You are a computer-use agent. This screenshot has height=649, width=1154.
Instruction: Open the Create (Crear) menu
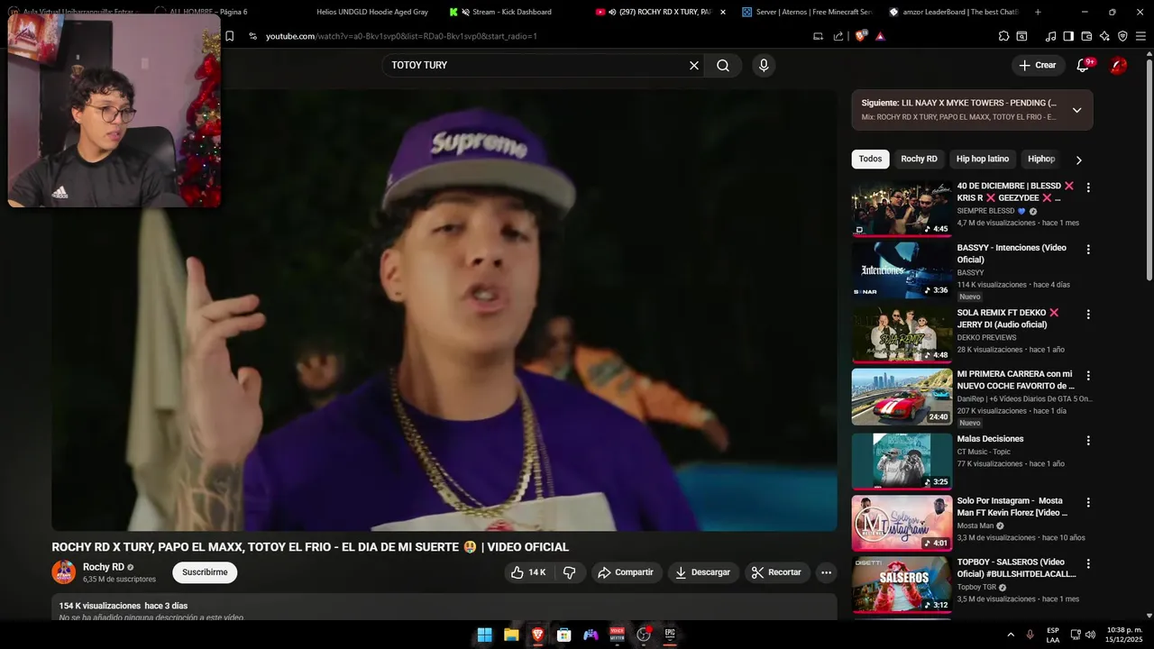pyautogui.click(x=1037, y=65)
